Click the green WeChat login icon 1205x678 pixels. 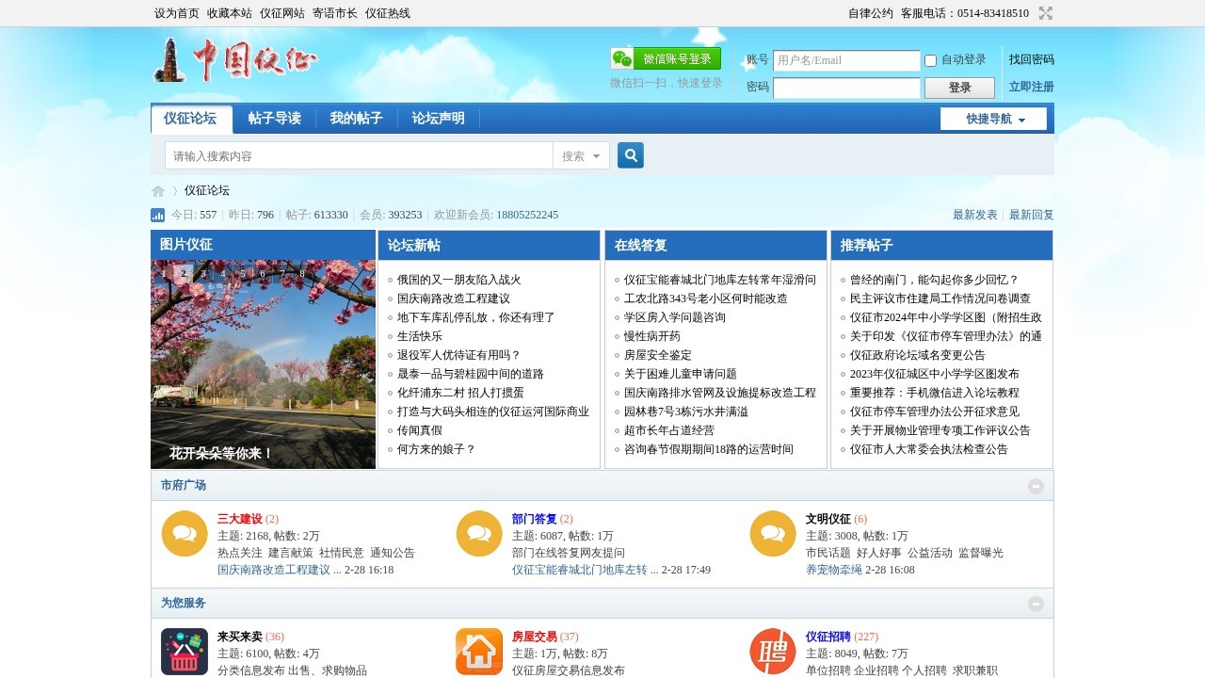coord(620,57)
